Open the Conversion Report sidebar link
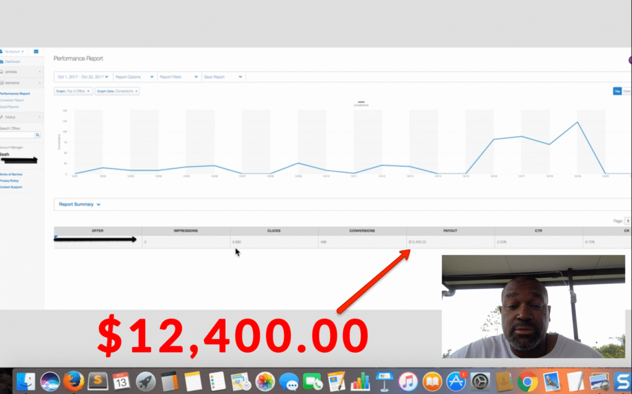 click(x=12, y=100)
